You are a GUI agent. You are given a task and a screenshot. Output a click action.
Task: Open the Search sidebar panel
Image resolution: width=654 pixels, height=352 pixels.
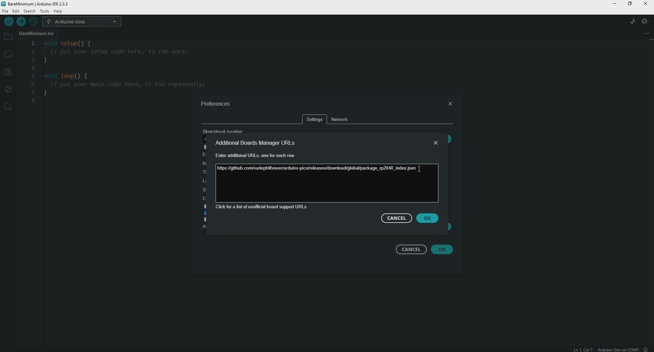pos(8,107)
